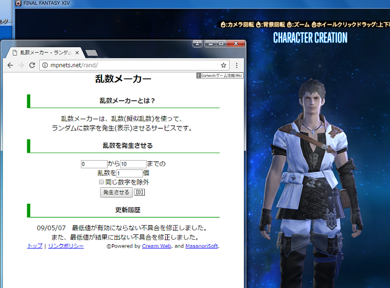Click the result box showing [0]

coord(139,192)
